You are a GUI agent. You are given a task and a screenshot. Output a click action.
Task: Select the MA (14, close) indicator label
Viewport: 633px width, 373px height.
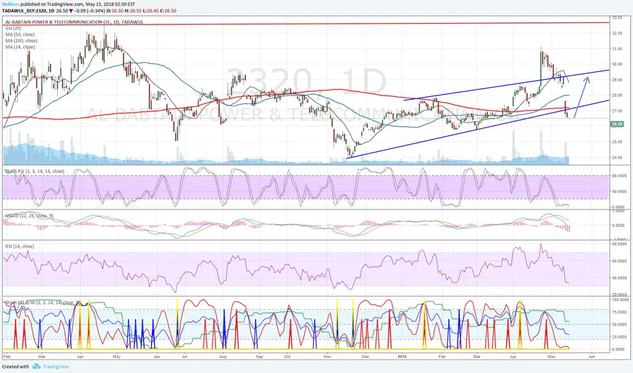tap(20, 47)
